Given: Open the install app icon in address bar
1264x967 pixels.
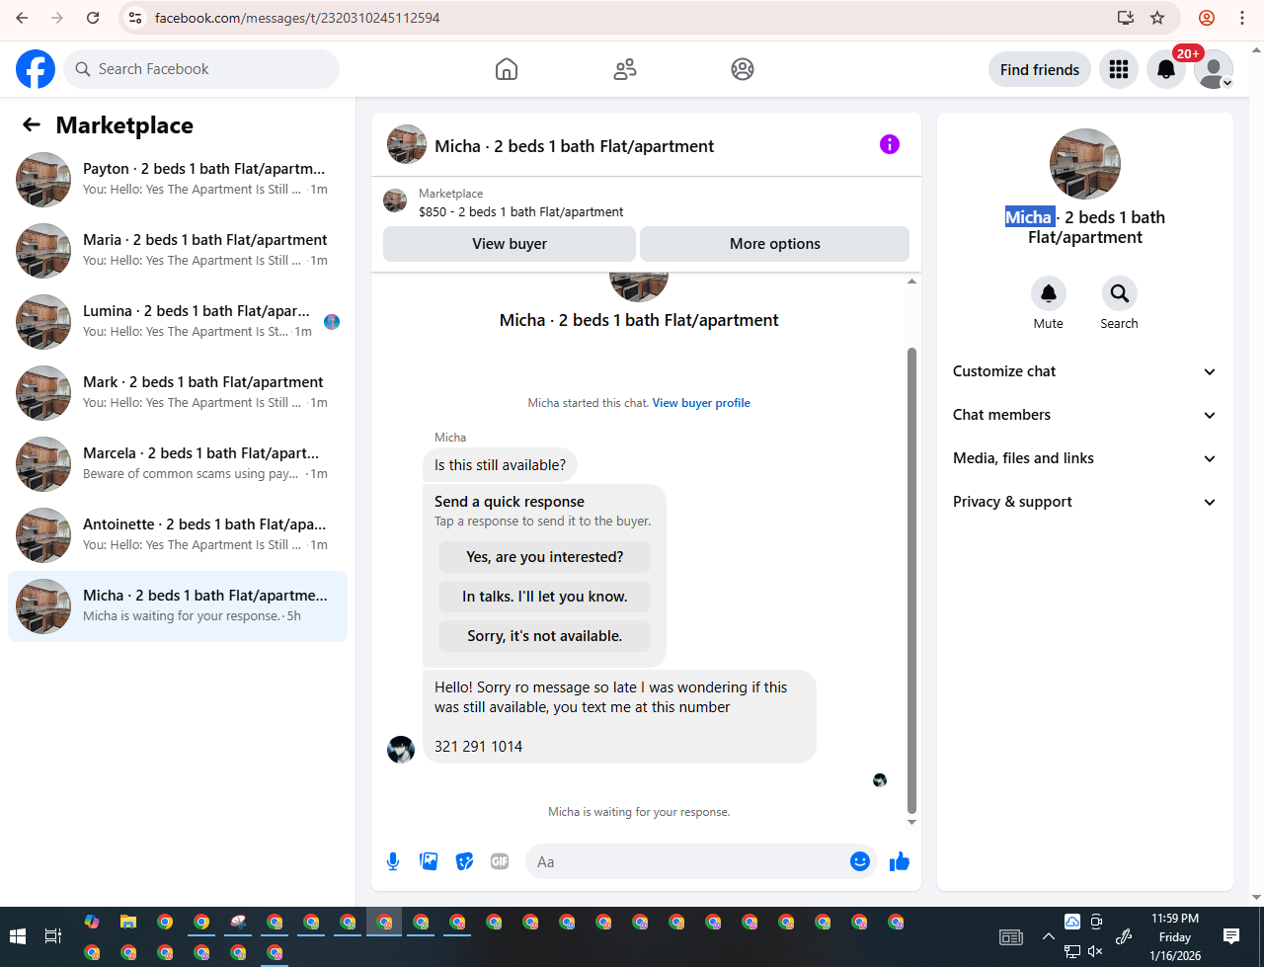Looking at the screenshot, I should click(1126, 18).
